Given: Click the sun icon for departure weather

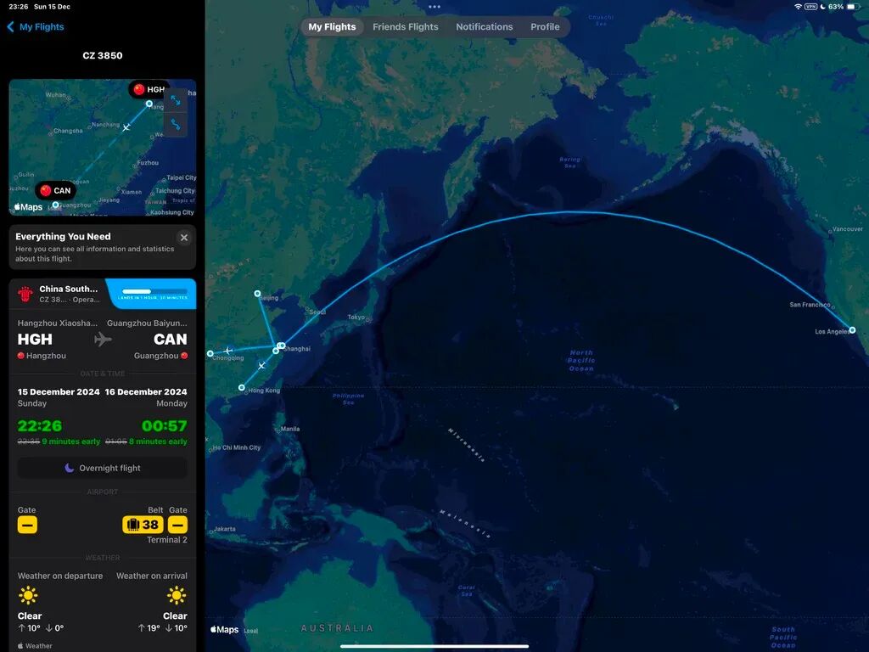Looking at the screenshot, I should [x=28, y=596].
